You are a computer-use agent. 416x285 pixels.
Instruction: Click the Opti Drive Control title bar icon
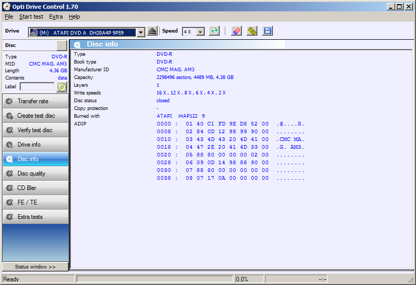[x=7, y=7]
